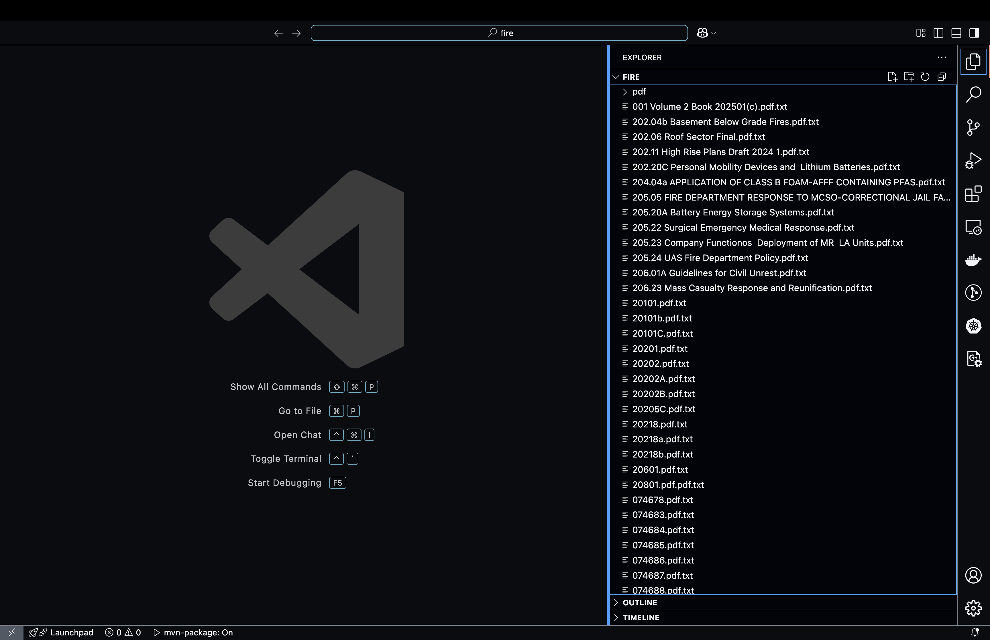The height and width of the screenshot is (640, 990).
Task: Open 202.06 Roof Sector Final.pdf.txt file
Action: tap(698, 137)
